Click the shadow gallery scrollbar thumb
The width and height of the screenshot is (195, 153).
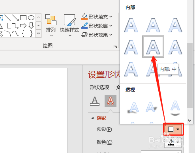coord(189,75)
